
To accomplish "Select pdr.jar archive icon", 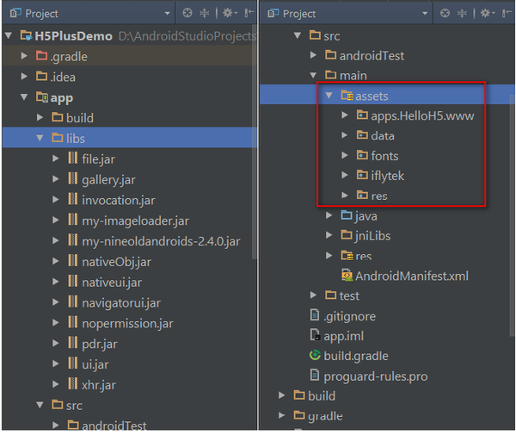I will 73,342.
